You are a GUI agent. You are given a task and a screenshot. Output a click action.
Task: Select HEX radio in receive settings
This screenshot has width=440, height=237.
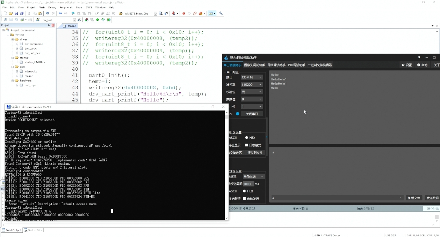tap(250, 138)
